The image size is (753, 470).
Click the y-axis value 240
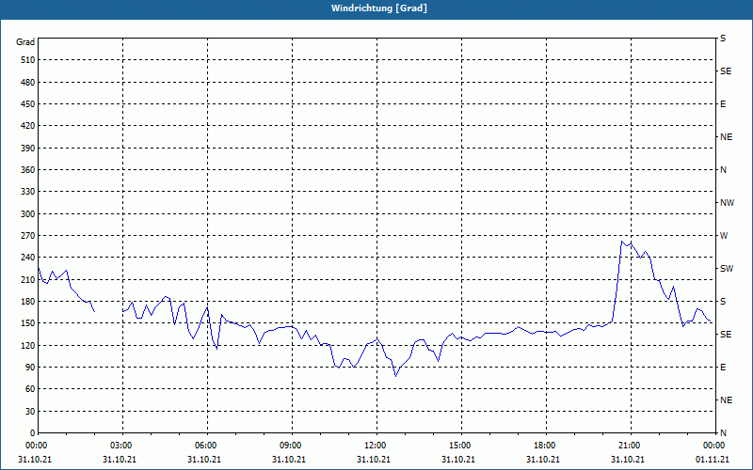pos(28,258)
